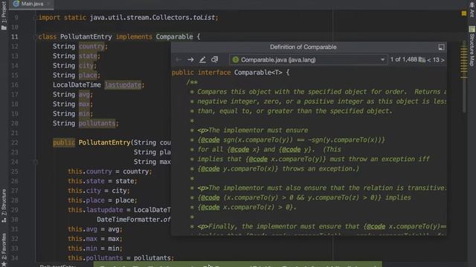
Task: Click the yellow inspection indicator in the editor
Action: coord(464,13)
